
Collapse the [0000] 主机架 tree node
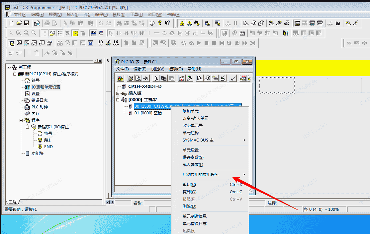(x=118, y=100)
